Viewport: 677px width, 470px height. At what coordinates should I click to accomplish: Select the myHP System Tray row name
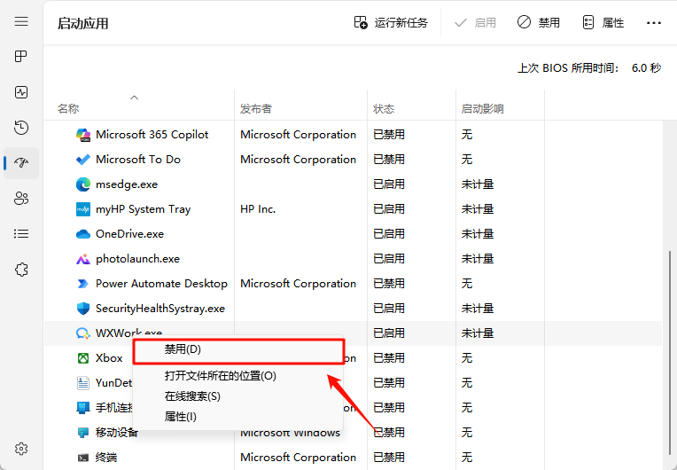143,209
